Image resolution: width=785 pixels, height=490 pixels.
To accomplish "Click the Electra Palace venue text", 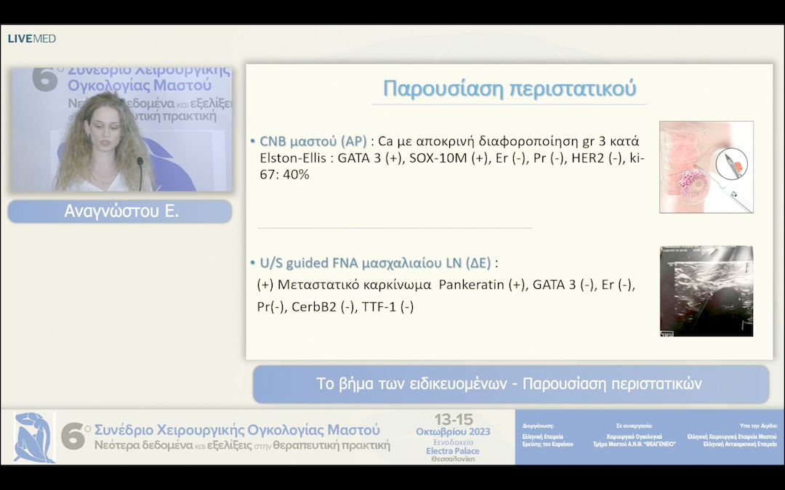I will tap(452, 451).
